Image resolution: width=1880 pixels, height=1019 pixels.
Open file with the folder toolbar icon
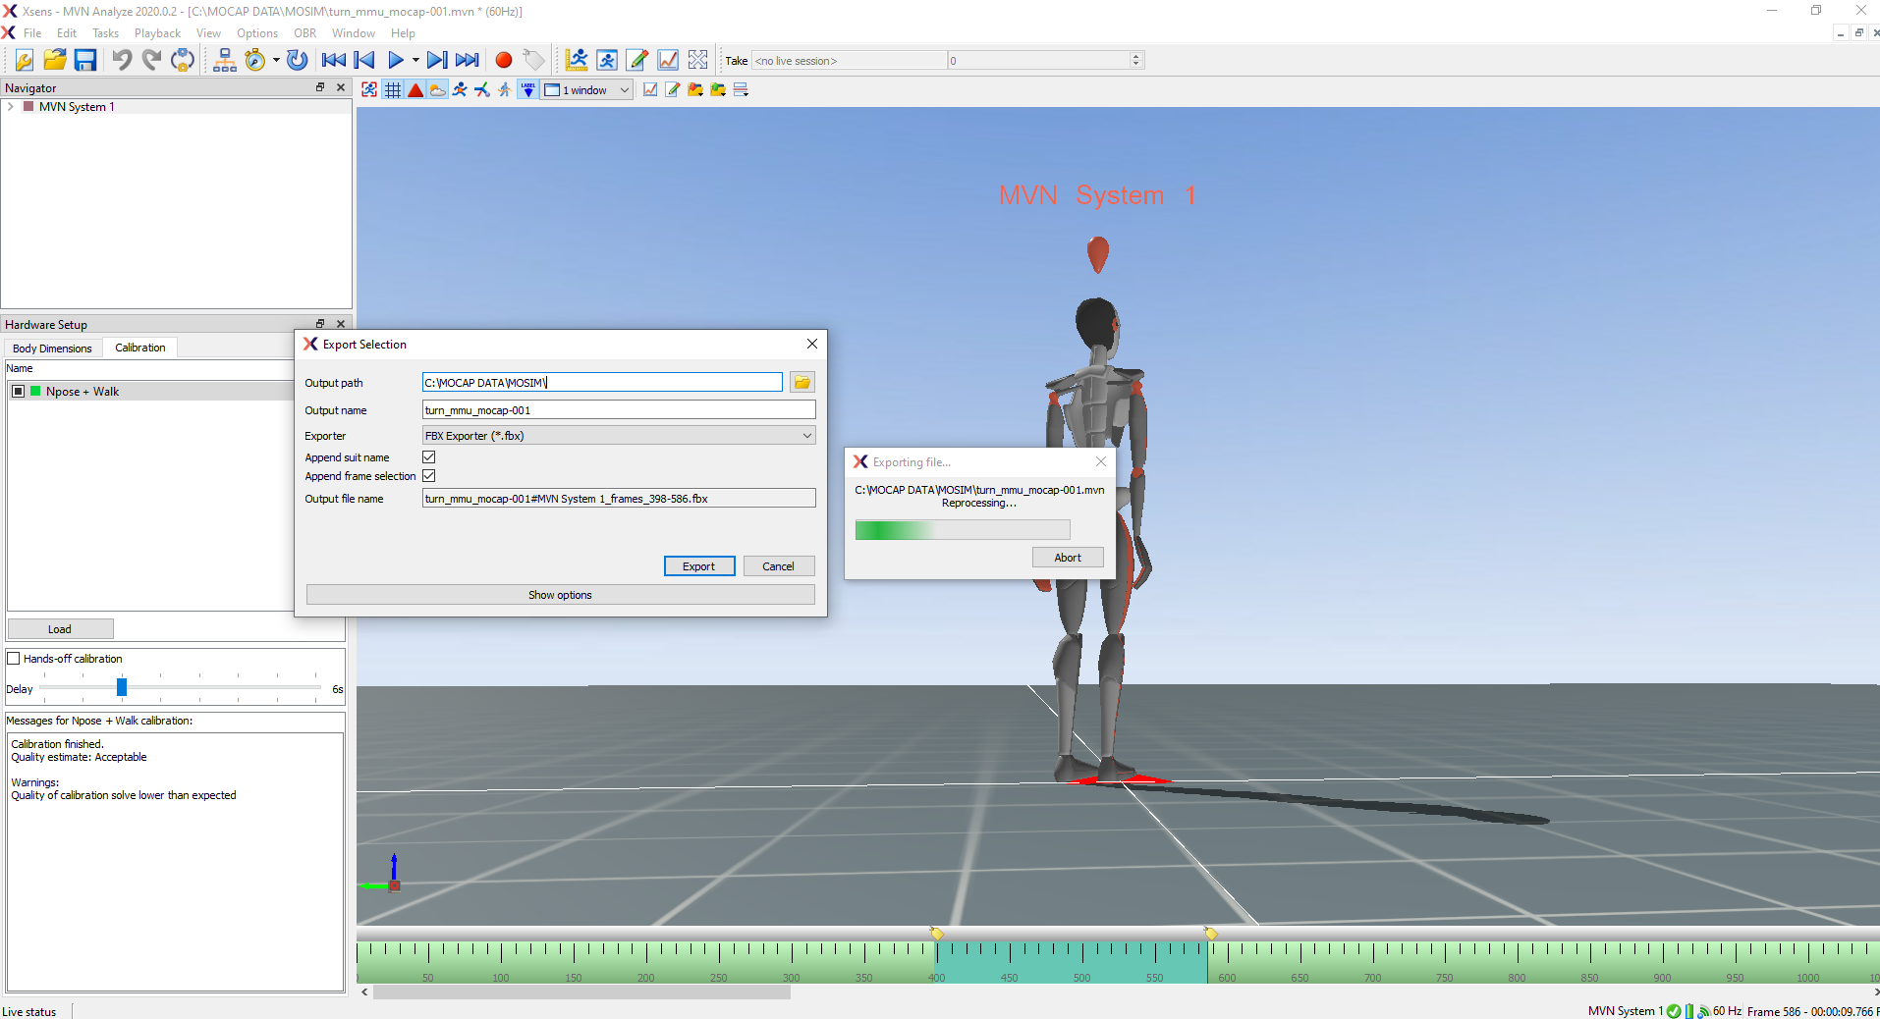coord(55,60)
